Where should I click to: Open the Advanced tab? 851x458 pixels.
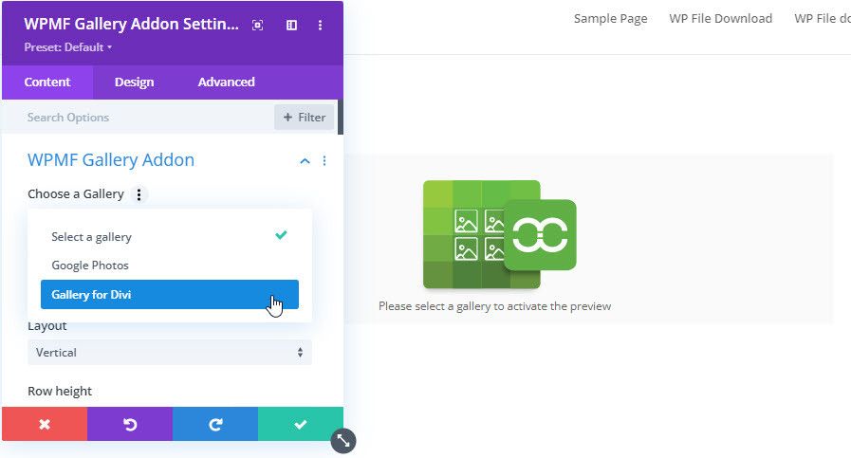click(226, 82)
